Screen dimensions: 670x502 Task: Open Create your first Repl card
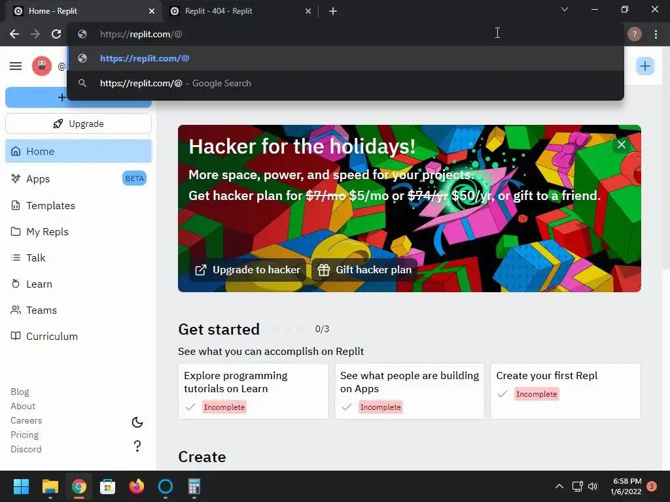click(565, 392)
